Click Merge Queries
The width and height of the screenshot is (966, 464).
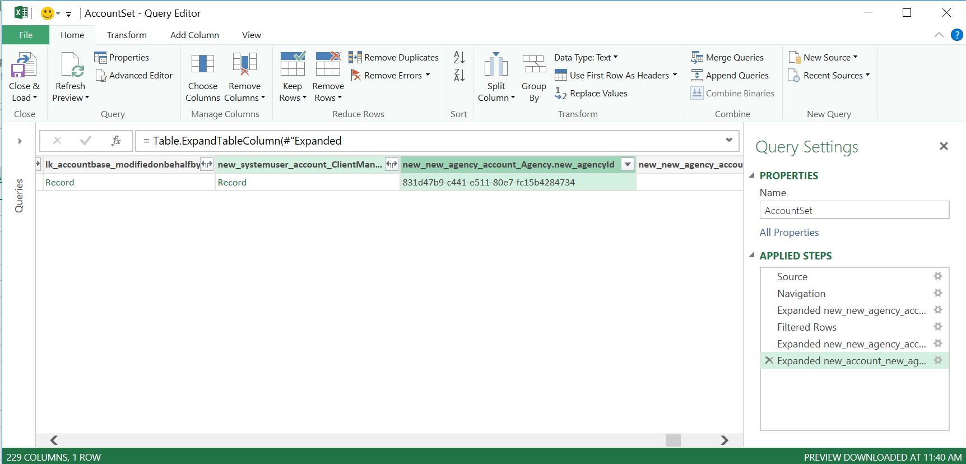pos(727,57)
